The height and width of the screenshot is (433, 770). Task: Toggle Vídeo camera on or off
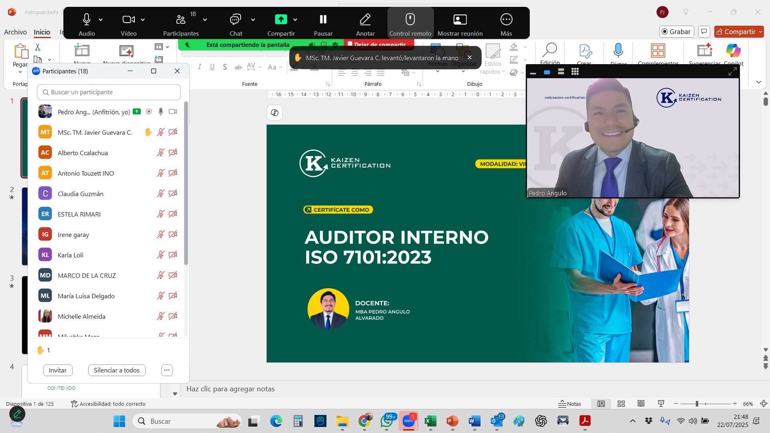(128, 20)
